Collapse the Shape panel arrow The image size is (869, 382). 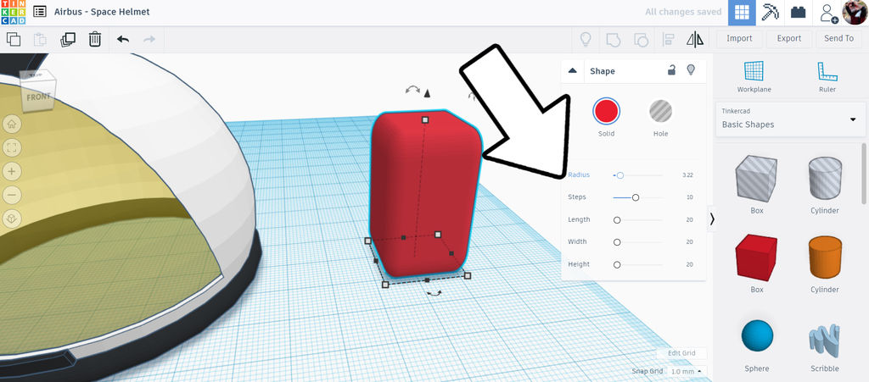point(573,71)
